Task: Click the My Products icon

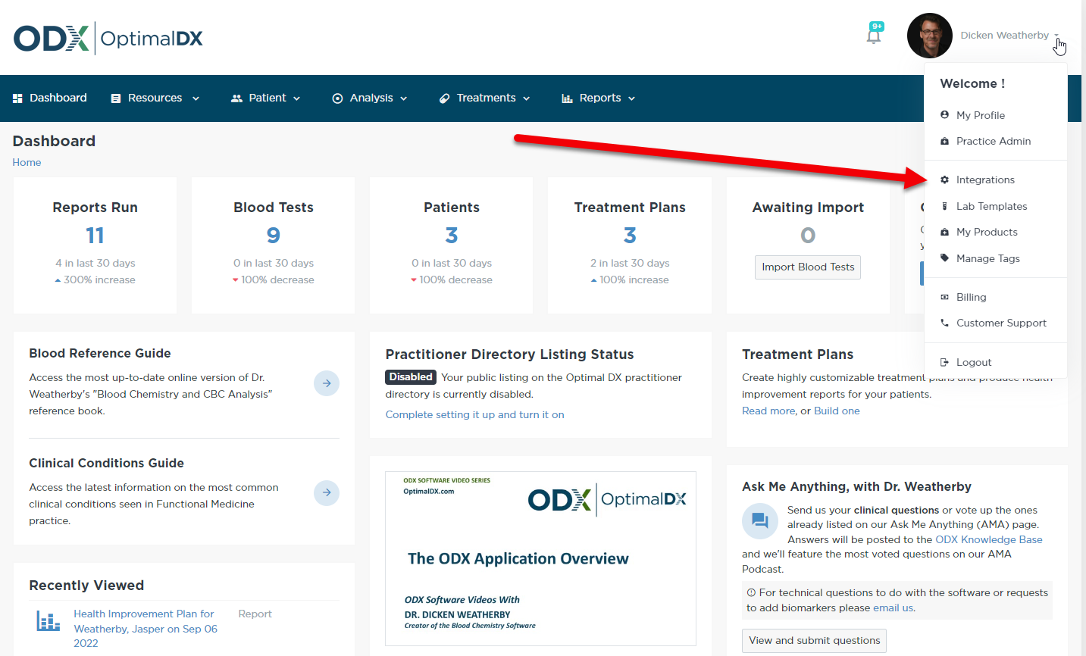Action: [x=944, y=232]
